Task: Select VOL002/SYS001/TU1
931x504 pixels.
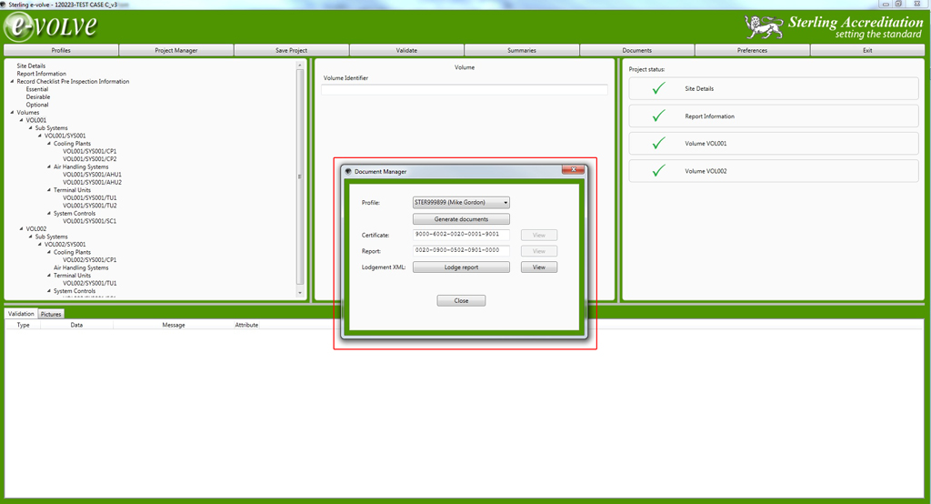Action: (90, 283)
